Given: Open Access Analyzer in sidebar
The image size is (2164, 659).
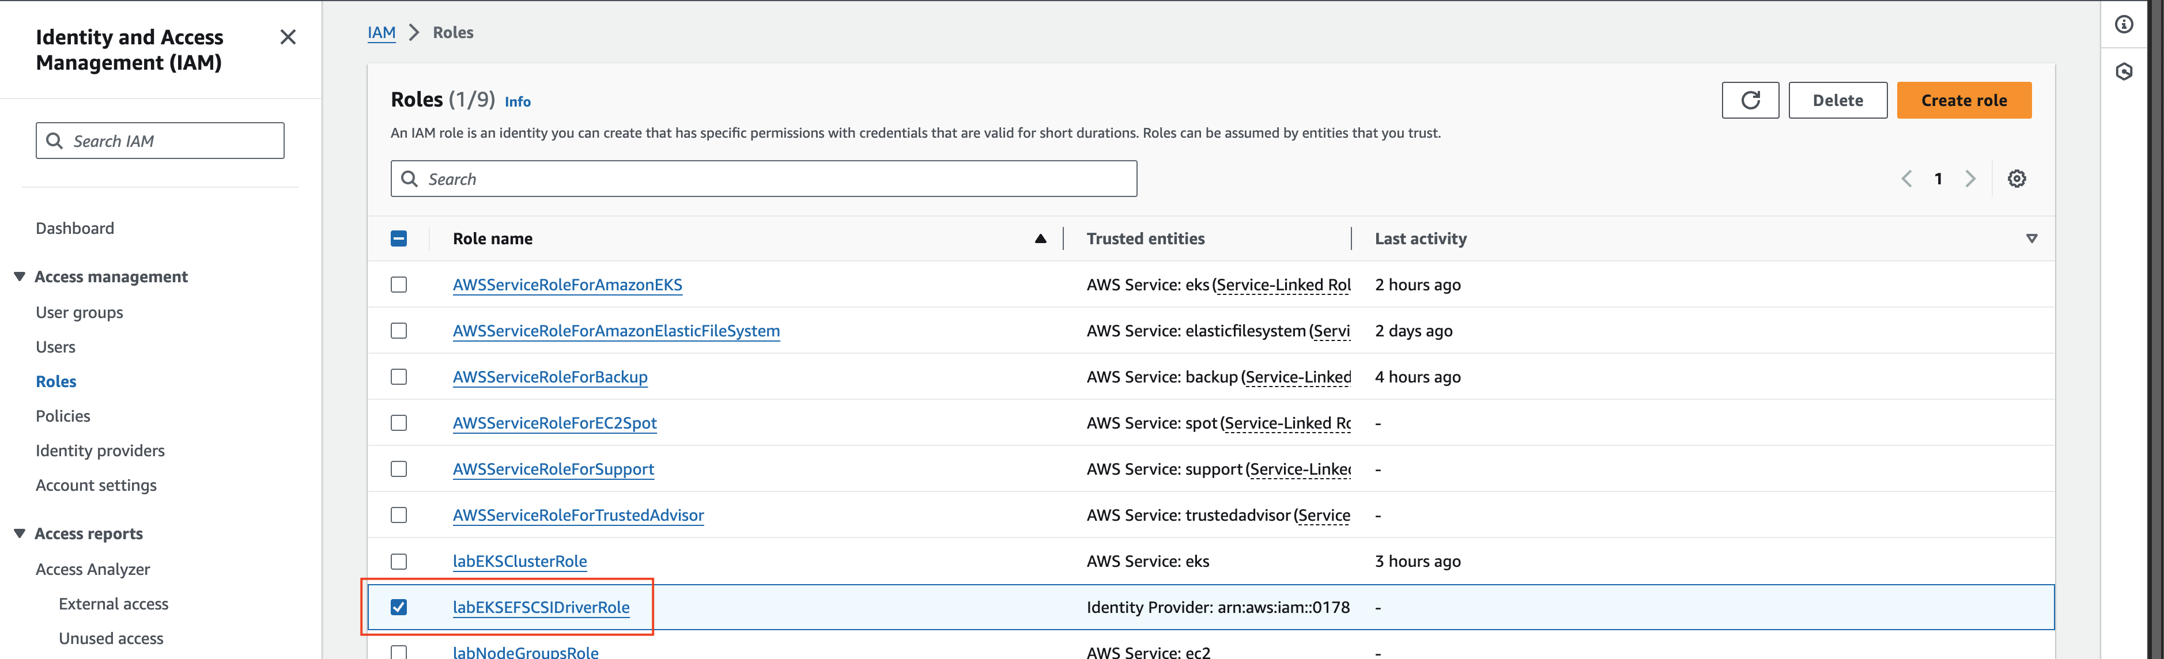Looking at the screenshot, I should click(x=92, y=569).
